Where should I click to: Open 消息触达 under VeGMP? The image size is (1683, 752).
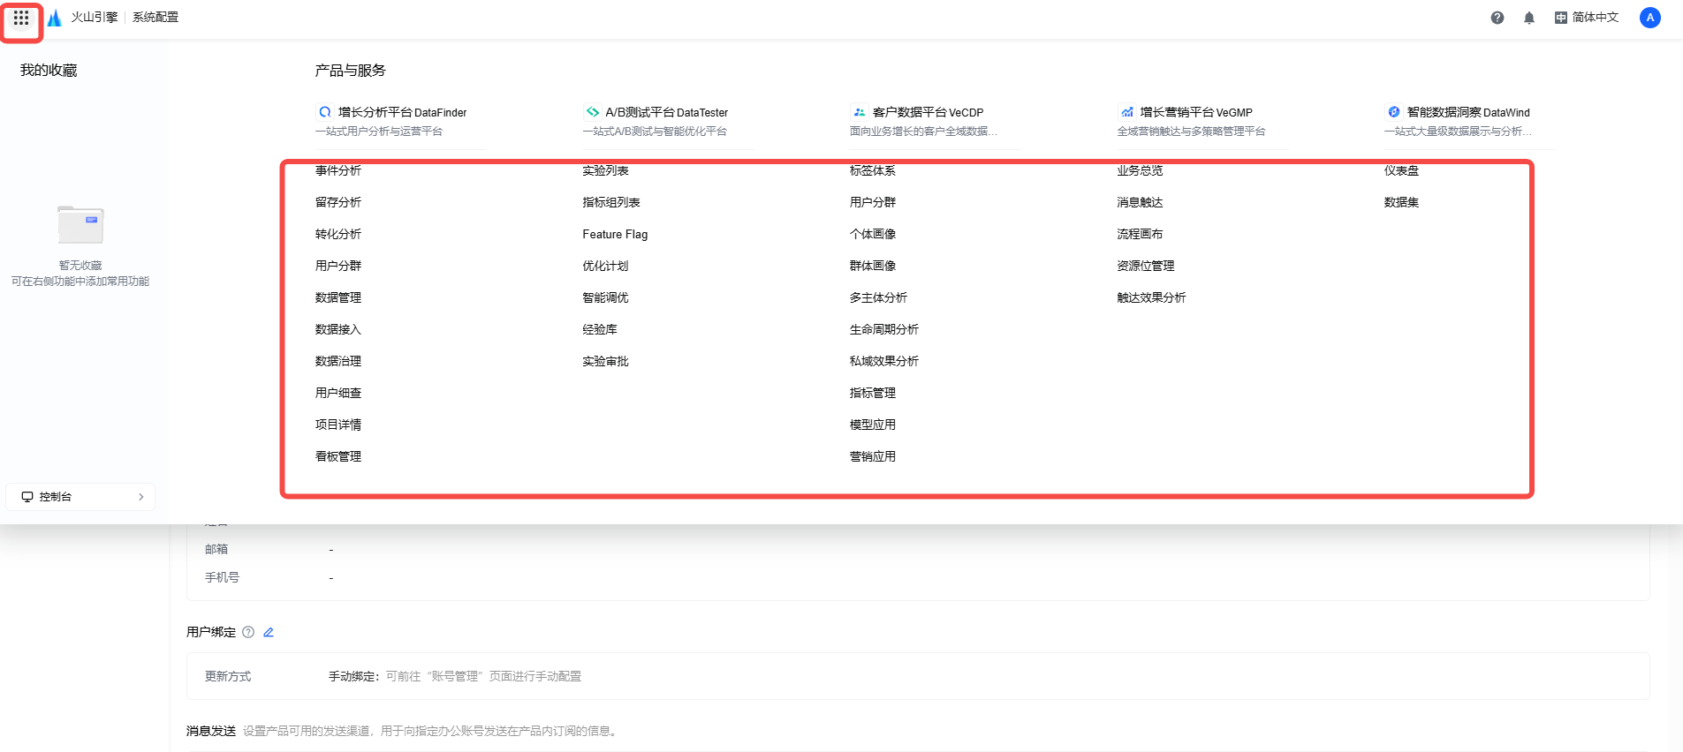coord(1140,202)
